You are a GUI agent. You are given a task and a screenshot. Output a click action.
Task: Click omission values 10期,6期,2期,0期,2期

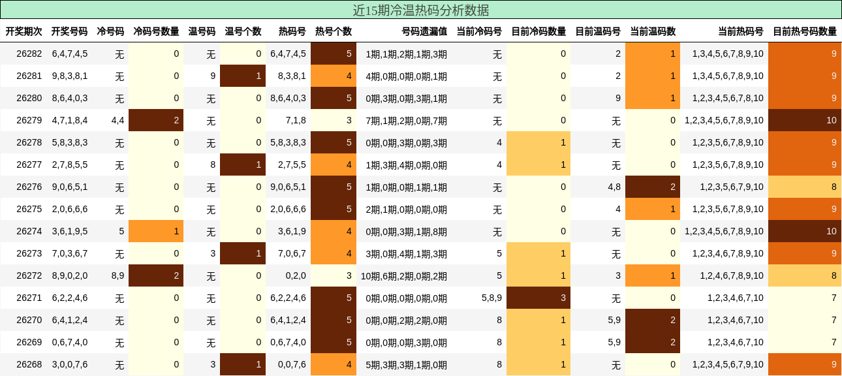coord(404,275)
